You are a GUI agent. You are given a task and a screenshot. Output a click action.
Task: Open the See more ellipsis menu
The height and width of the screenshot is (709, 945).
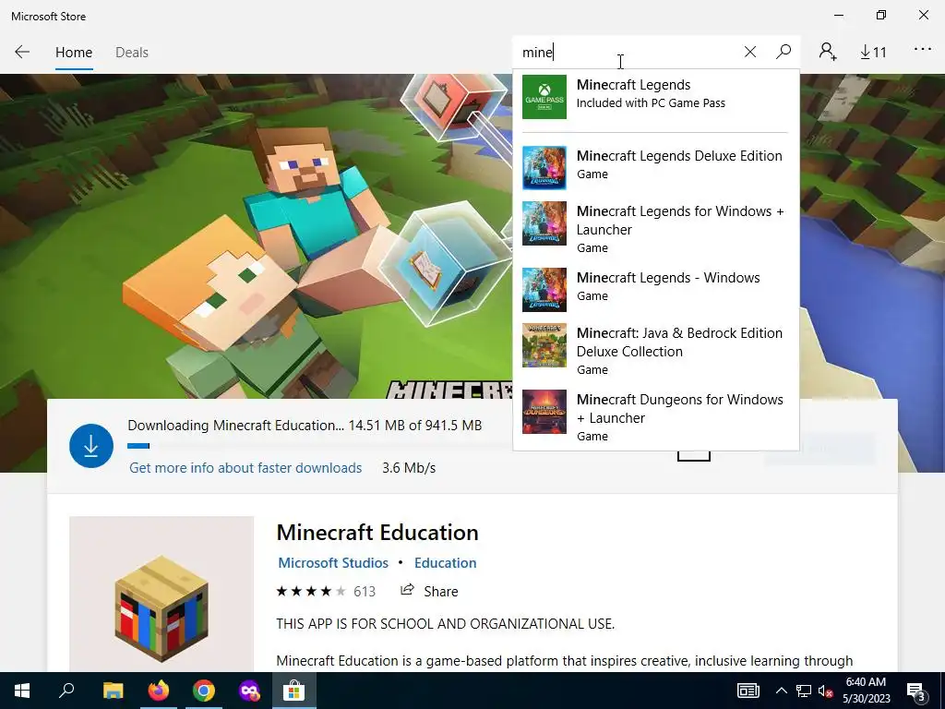click(x=923, y=50)
